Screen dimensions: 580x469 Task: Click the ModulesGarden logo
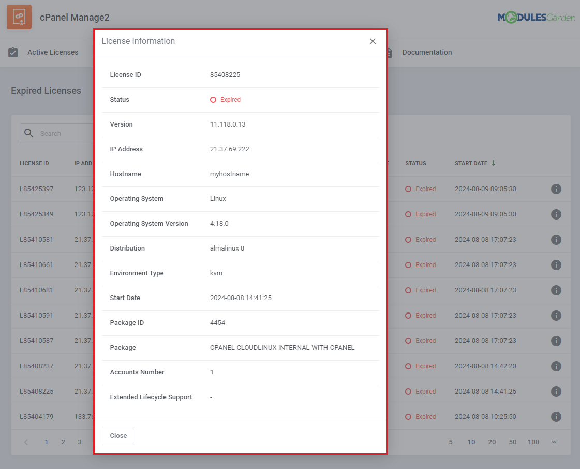[536, 17]
